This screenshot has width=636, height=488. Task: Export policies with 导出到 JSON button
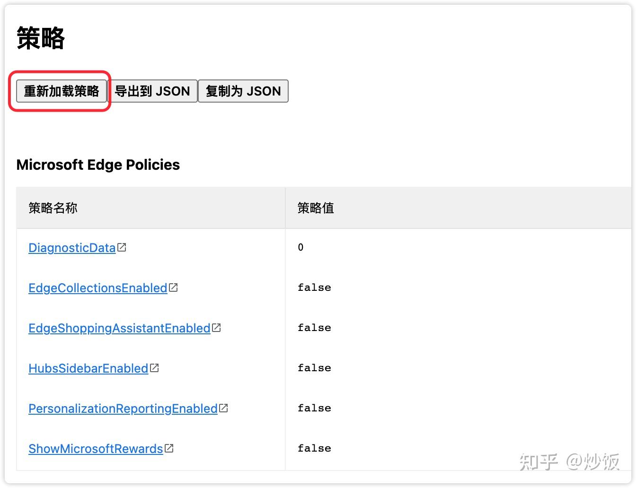click(x=152, y=91)
